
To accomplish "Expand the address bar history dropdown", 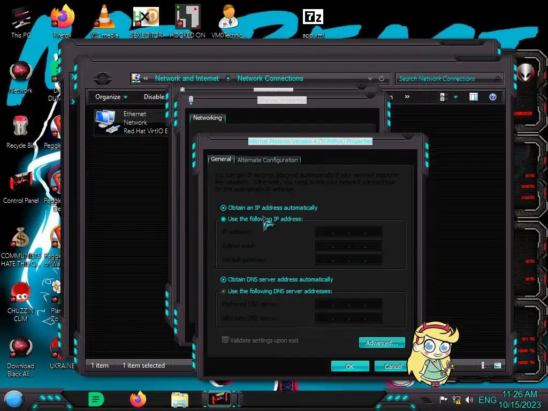I will point(370,79).
